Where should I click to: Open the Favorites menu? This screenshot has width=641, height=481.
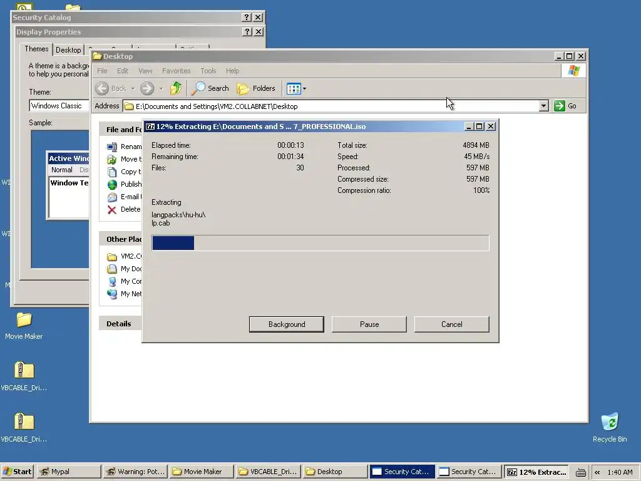pyautogui.click(x=176, y=71)
